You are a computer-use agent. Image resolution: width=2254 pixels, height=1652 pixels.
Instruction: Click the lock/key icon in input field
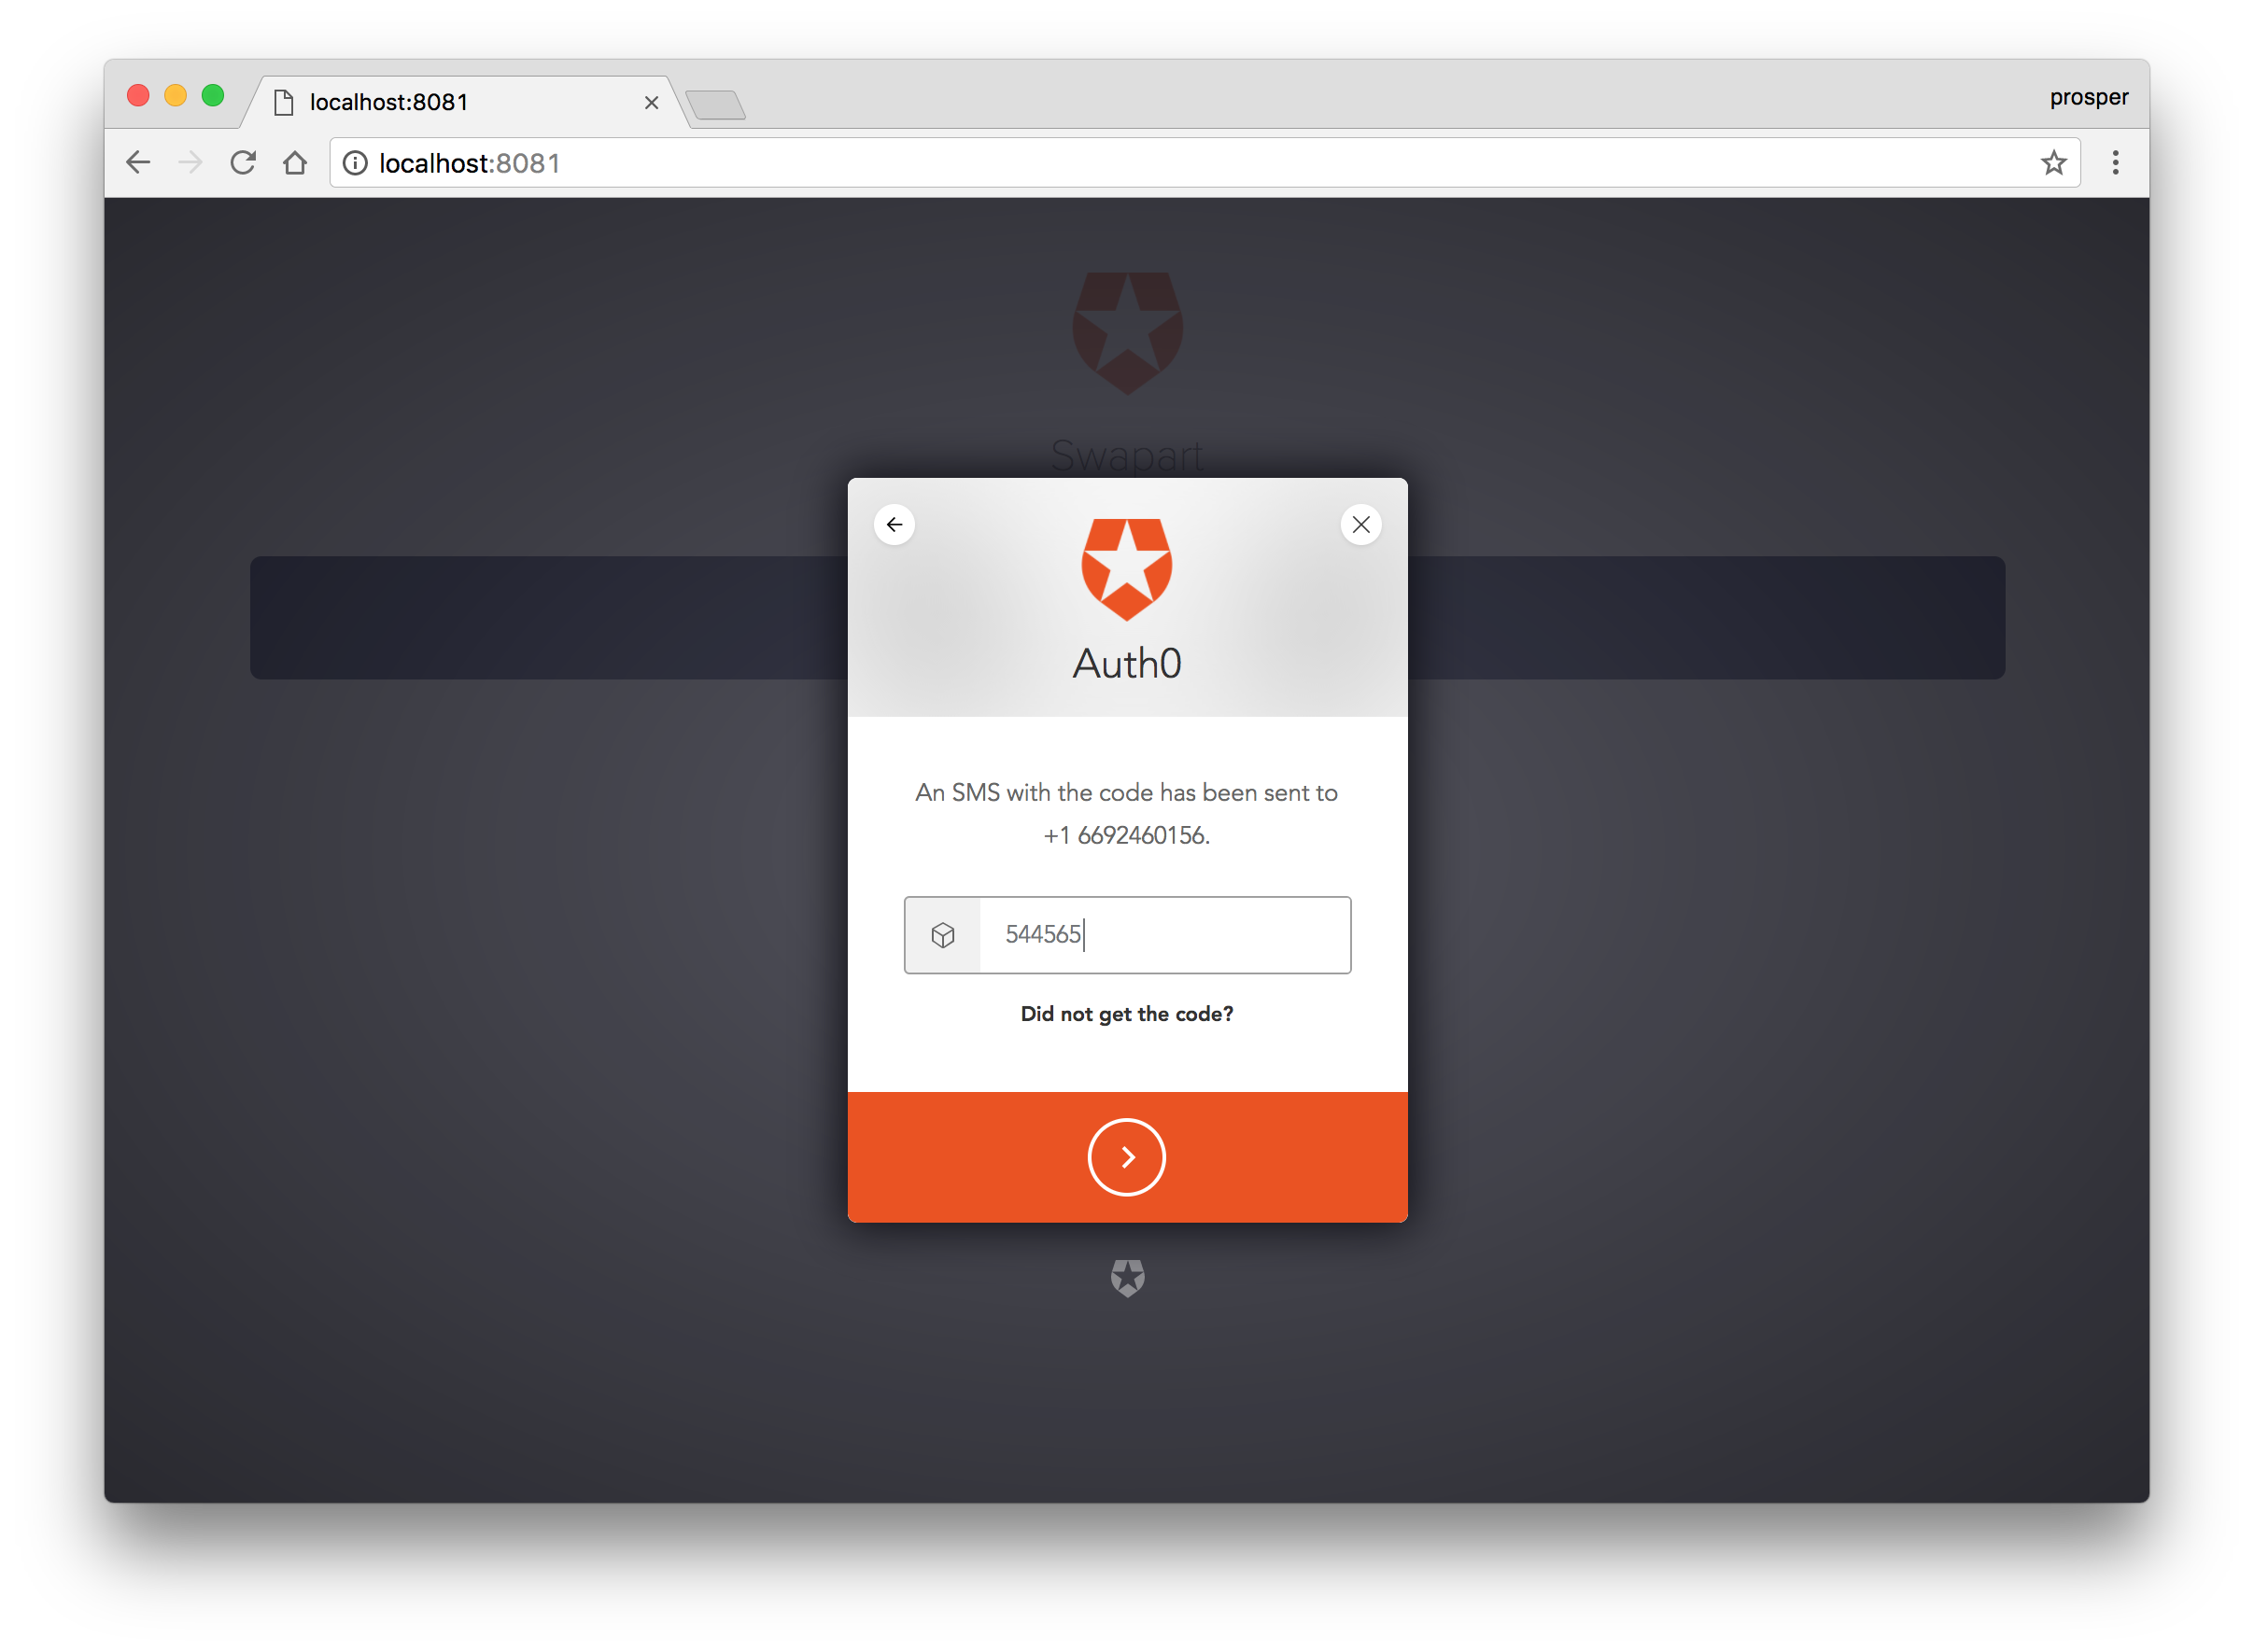(x=941, y=932)
